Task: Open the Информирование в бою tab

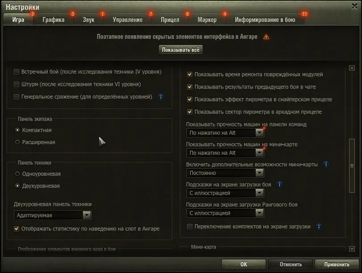Action: [x=265, y=20]
